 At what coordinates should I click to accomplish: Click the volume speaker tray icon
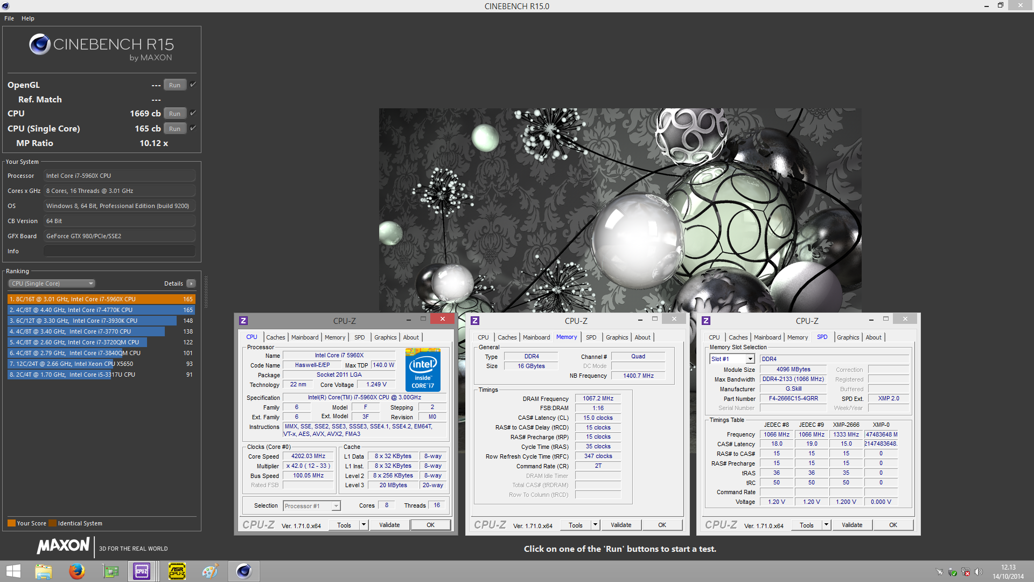tap(979, 572)
